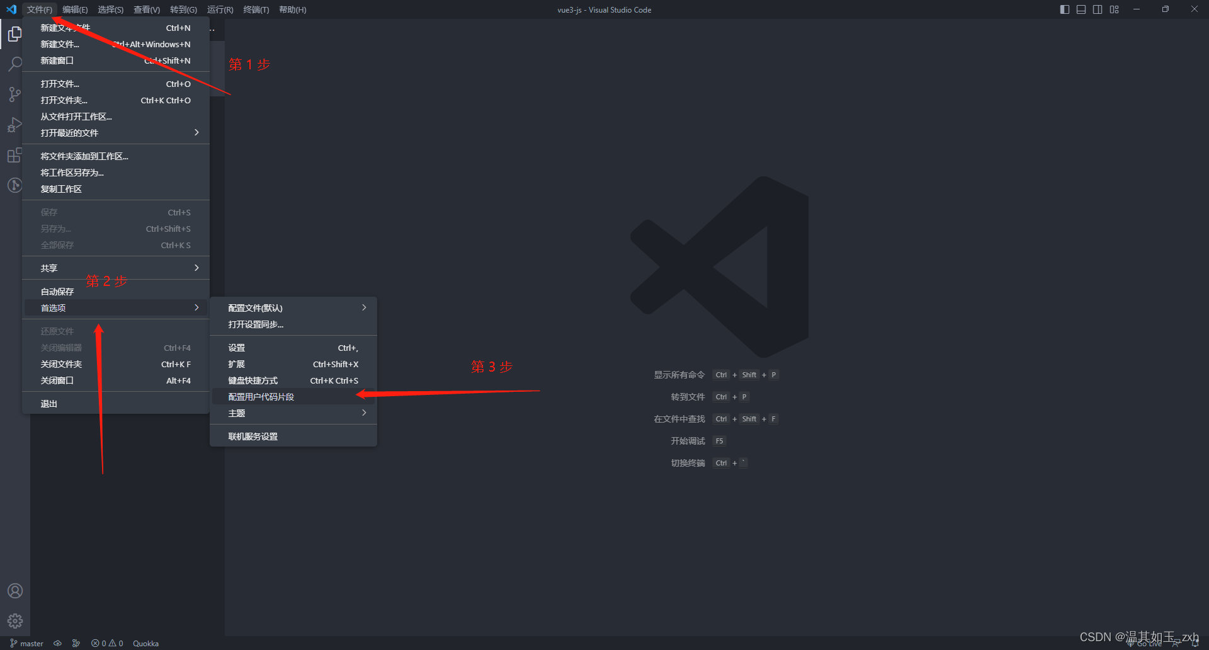This screenshot has width=1209, height=650.
Task: Open 扩展 from preferences submenu
Action: (293, 364)
